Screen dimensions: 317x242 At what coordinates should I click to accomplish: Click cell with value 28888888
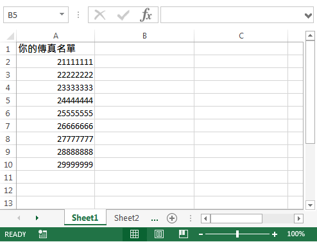[x=56, y=151]
